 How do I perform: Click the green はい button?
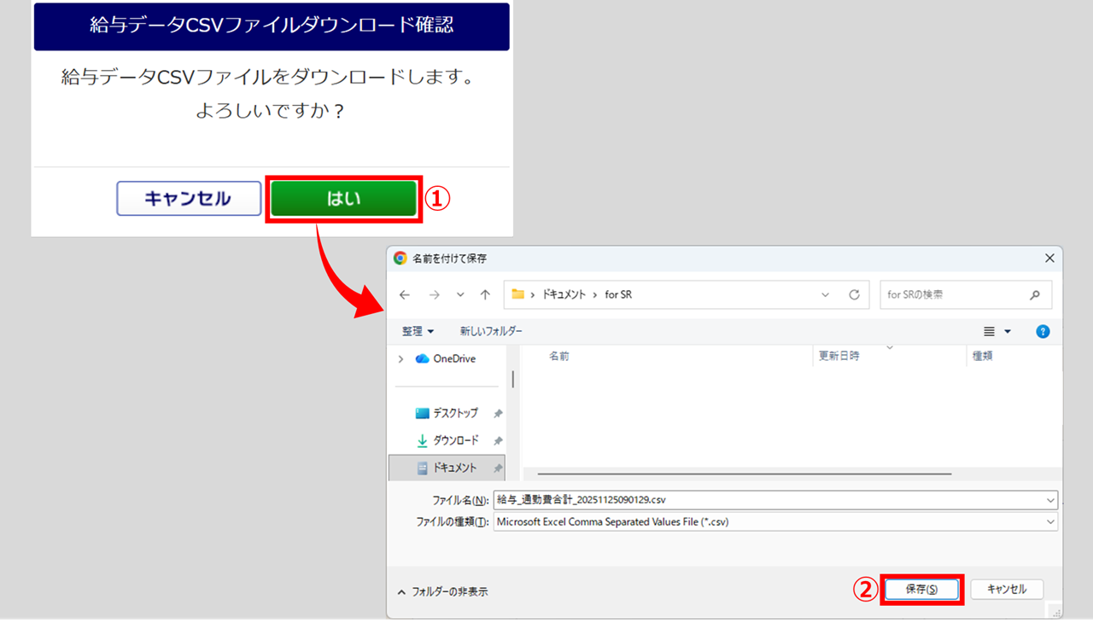coord(343,199)
